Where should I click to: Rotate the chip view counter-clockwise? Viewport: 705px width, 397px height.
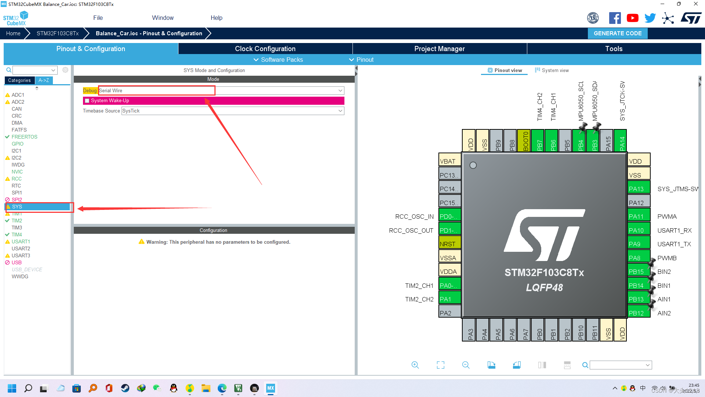point(517,365)
